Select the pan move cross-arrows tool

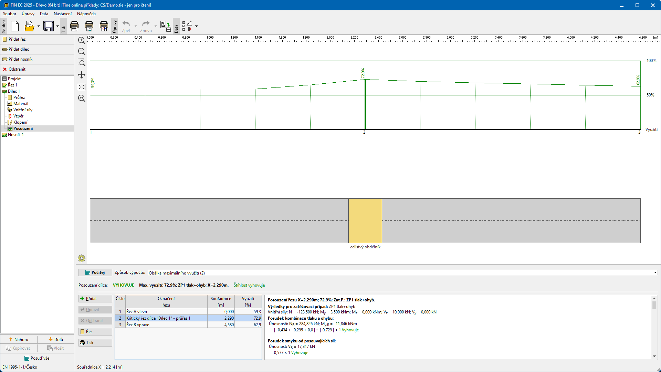point(82,75)
